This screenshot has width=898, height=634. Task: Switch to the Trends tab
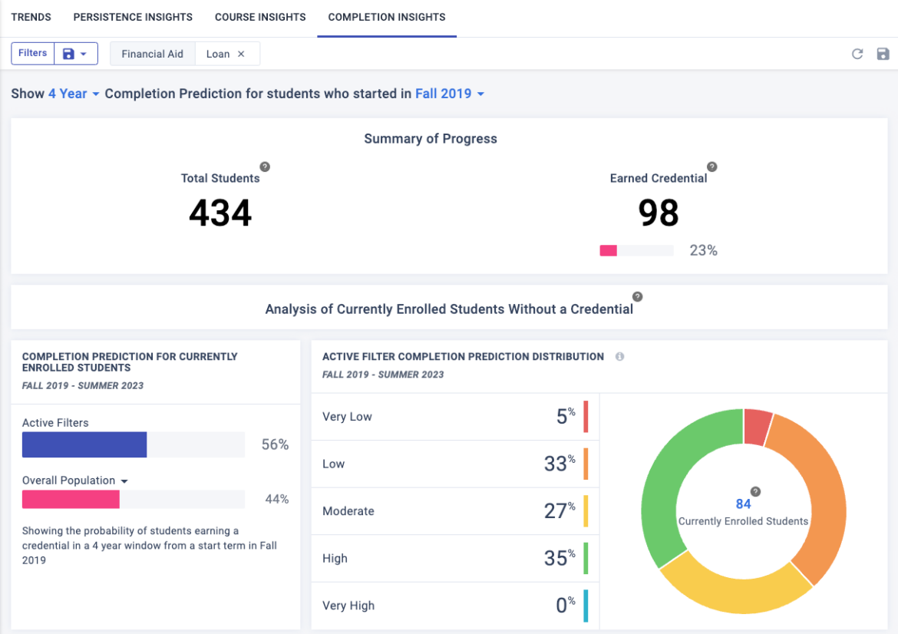(x=31, y=17)
